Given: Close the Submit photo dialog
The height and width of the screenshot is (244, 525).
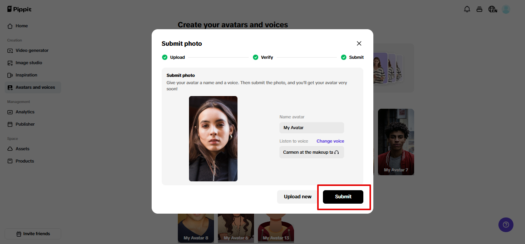Looking at the screenshot, I should 359,43.
